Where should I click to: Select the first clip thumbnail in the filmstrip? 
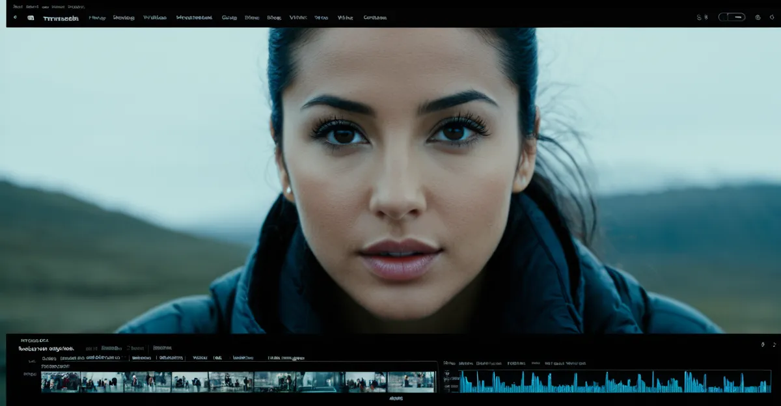[x=60, y=382]
